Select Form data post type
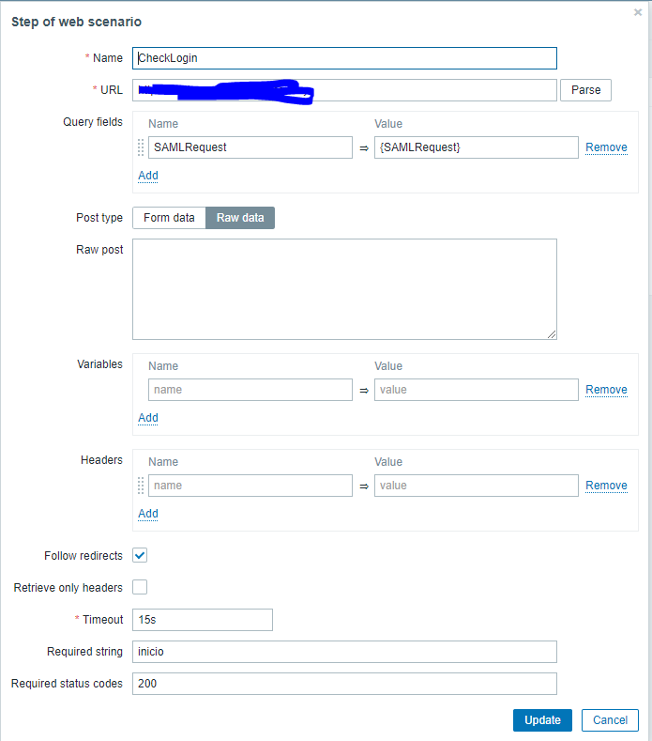652x741 pixels. pyautogui.click(x=169, y=218)
